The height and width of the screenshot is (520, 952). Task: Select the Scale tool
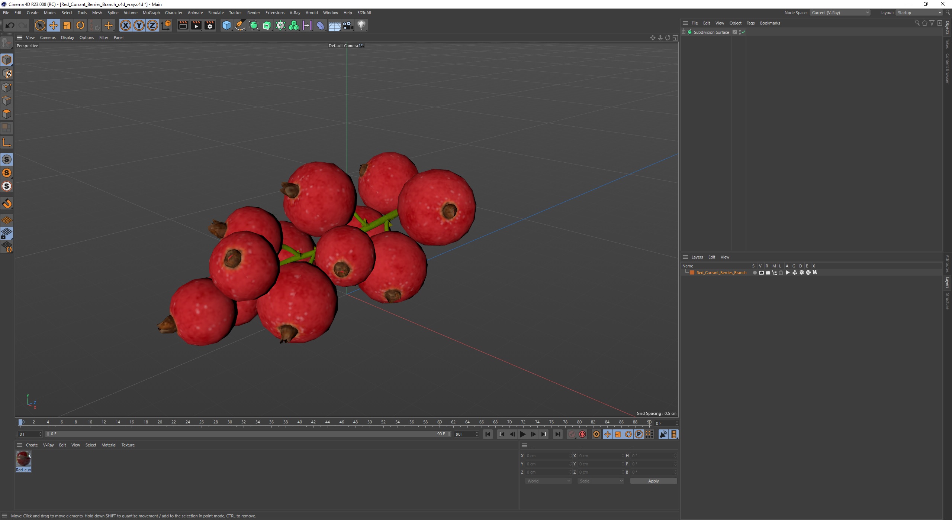(x=67, y=25)
